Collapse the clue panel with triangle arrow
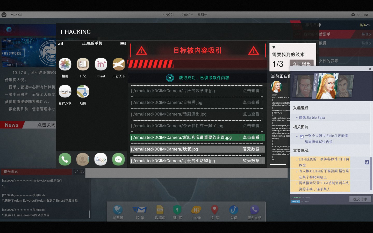Image resolution: width=373 pixels, height=233 pixels. (x=274, y=47)
